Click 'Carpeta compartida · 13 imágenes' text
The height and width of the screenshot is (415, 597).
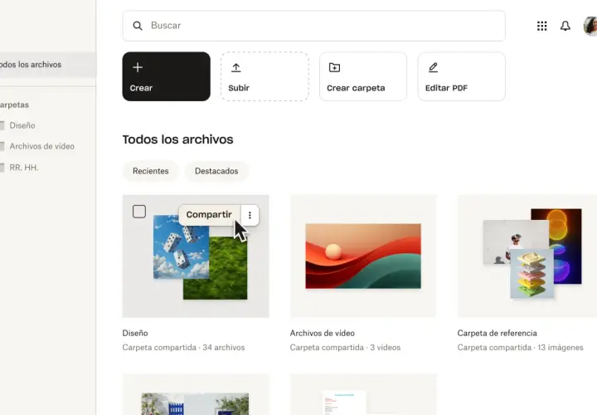pos(520,348)
